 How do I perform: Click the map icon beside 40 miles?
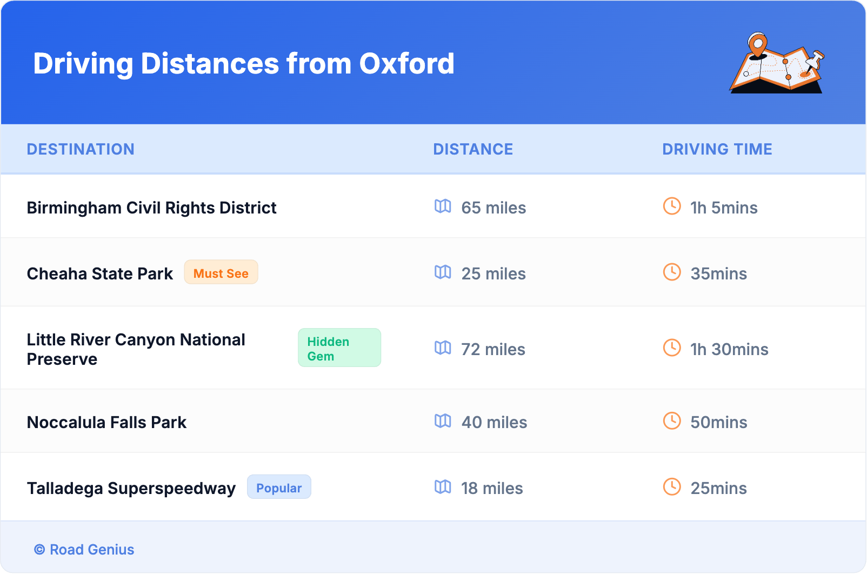tap(443, 421)
